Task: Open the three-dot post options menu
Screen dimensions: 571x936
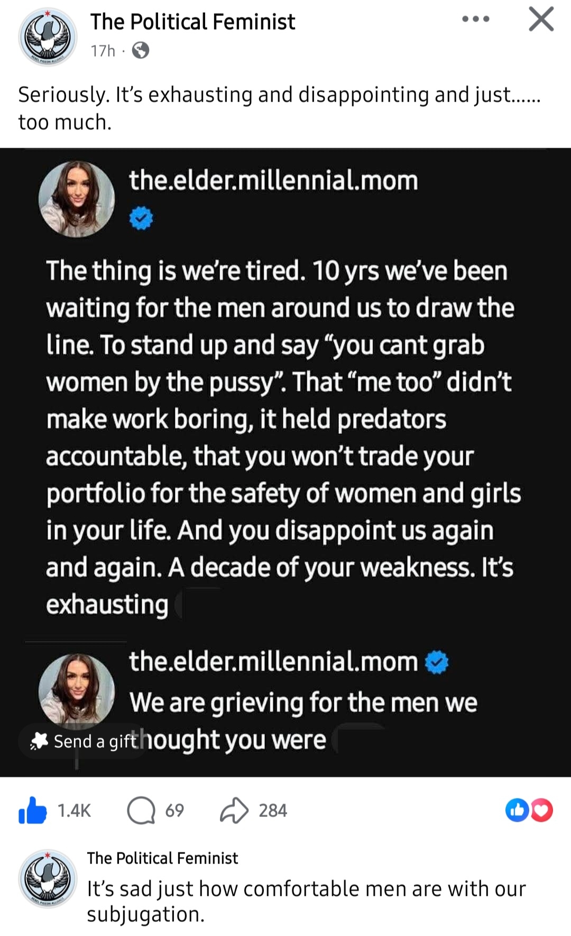Action: [x=475, y=20]
